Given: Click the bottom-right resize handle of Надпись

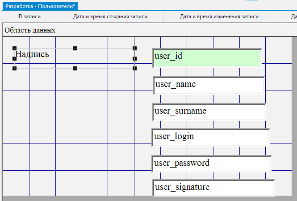Looking at the screenshot, I should pos(134,69).
